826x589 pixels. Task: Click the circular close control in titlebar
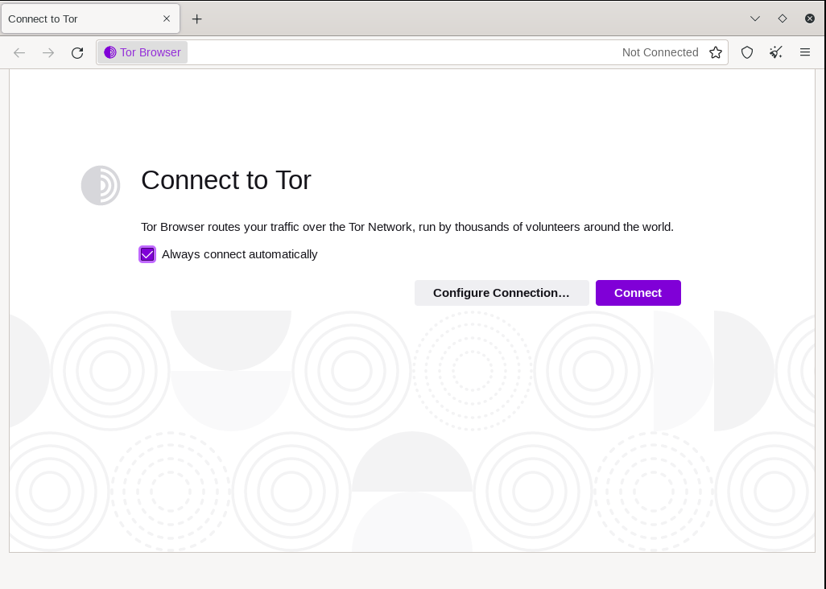810,19
